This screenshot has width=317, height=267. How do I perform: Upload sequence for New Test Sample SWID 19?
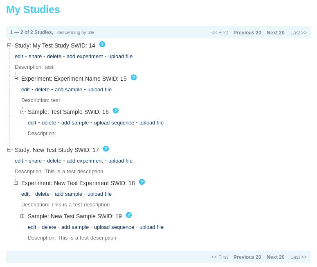pos(114,227)
